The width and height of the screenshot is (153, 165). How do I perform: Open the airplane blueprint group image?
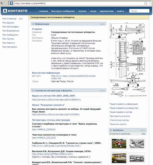(x=128, y=59)
